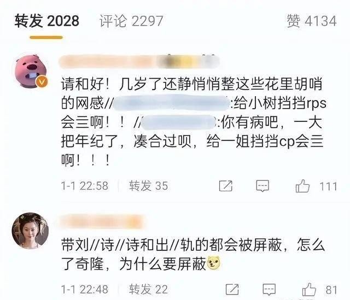
Task: Open 转发 22 reposts of second post
Action: click(148, 289)
